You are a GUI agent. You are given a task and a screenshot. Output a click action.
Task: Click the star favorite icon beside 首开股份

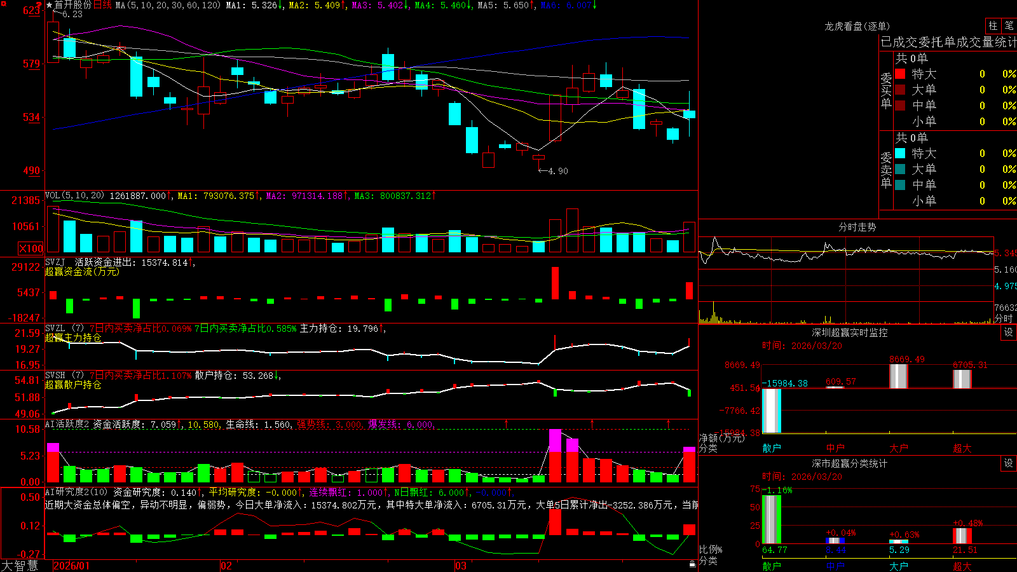(49, 5)
